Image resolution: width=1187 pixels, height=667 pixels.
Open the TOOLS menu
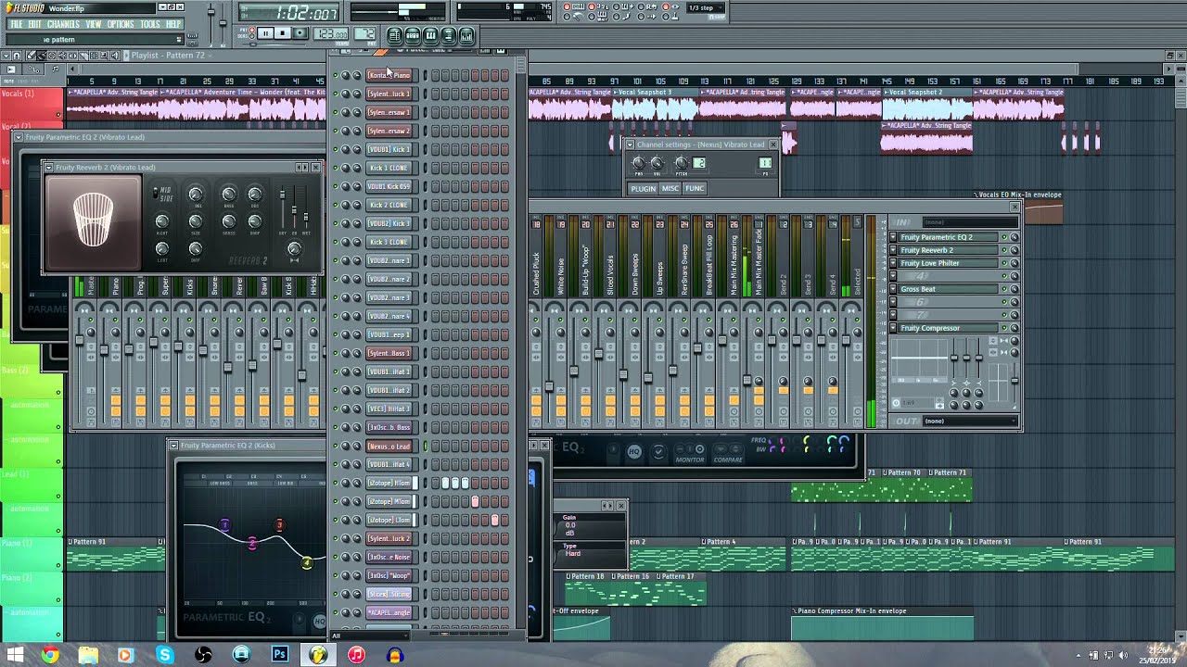click(x=150, y=23)
